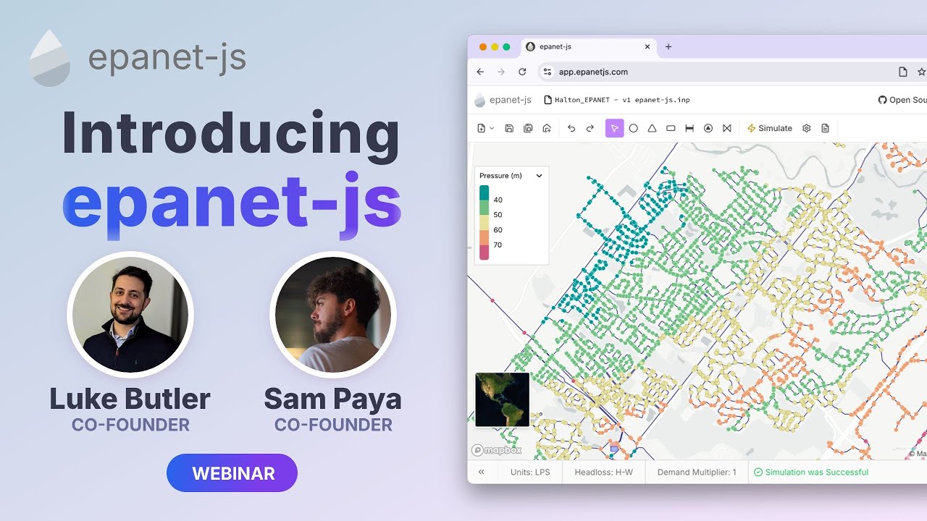Screen dimensions: 927x521
Task: Click the pink legend color swatch
Action: click(x=484, y=253)
